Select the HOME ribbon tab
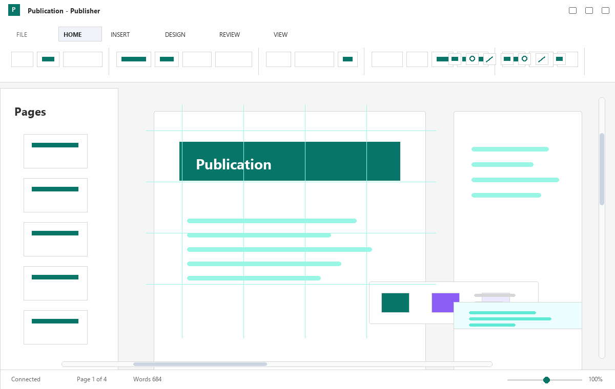615x389 pixels. click(x=80, y=34)
